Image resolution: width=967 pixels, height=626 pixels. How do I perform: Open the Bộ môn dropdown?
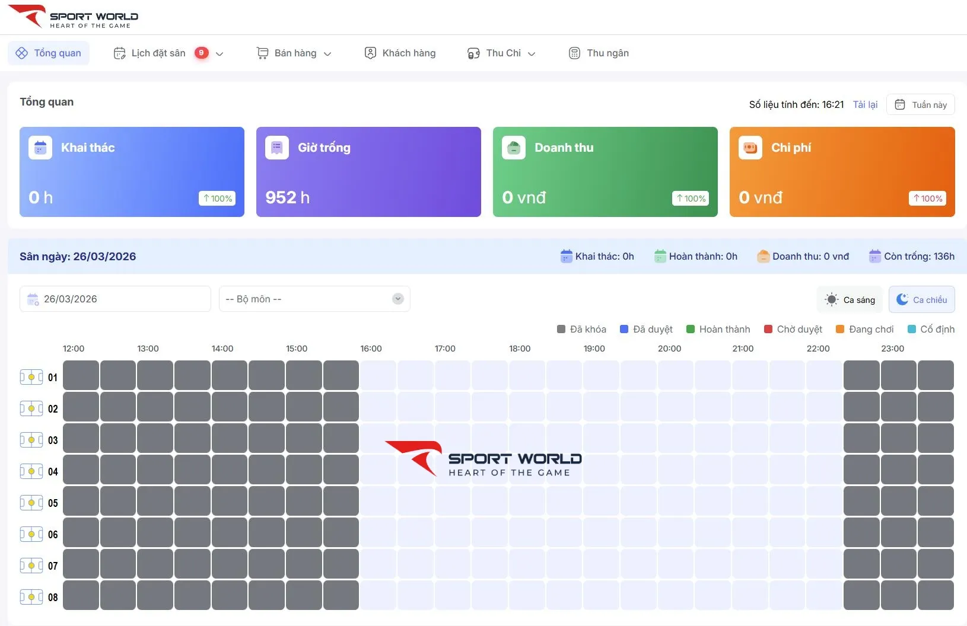[314, 299]
